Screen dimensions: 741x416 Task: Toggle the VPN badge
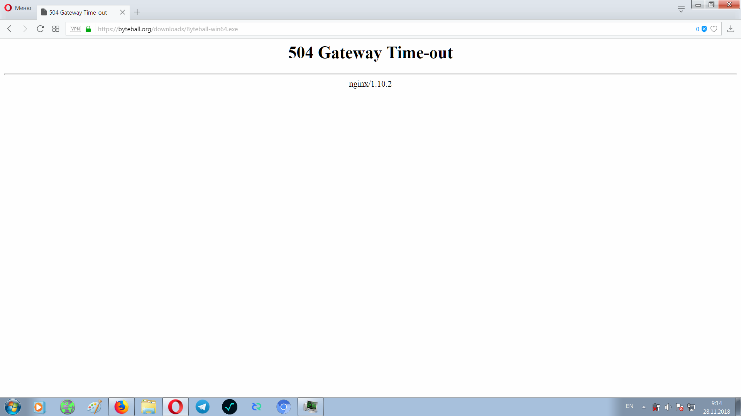pos(75,29)
